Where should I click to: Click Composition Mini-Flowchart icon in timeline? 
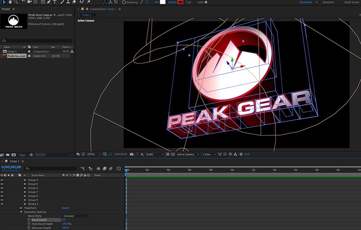[x=83, y=169]
